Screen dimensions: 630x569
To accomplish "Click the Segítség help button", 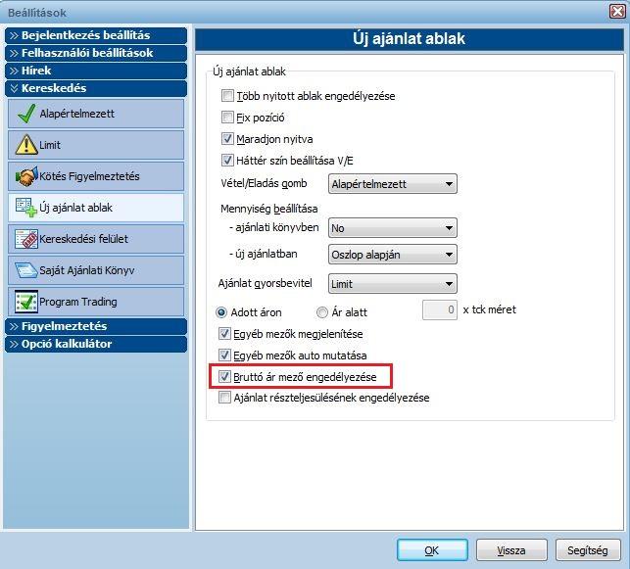I will 588,550.
